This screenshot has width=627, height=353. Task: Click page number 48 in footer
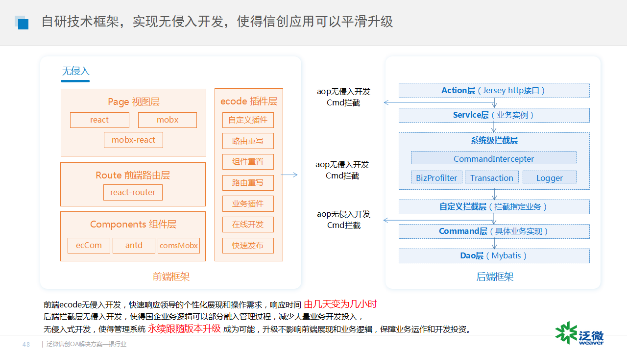coord(26,345)
